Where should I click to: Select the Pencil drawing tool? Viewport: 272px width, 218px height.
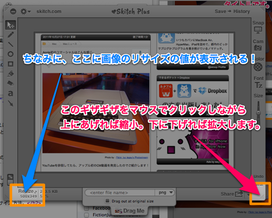point(10,35)
